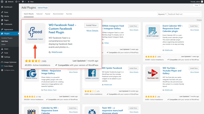This screenshot has width=204, height=114.
Task: Open the New content menu in admin bar
Action: (31, 2)
